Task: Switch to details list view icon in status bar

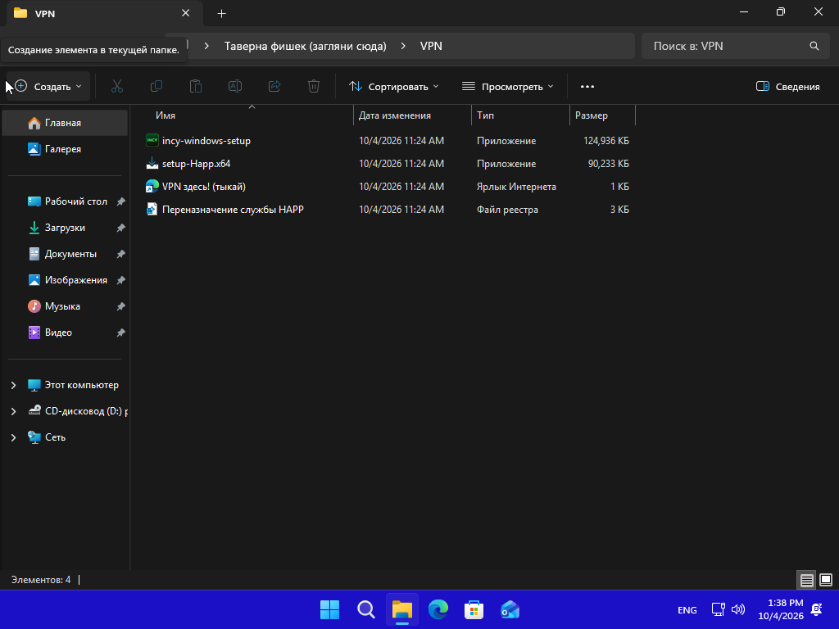Action: coord(806,580)
